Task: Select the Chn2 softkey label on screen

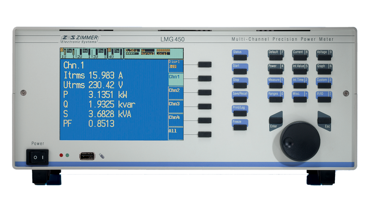Action: click(175, 93)
